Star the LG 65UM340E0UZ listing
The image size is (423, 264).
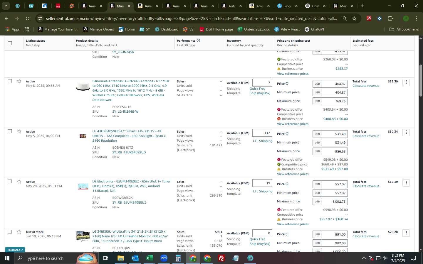click(19, 182)
